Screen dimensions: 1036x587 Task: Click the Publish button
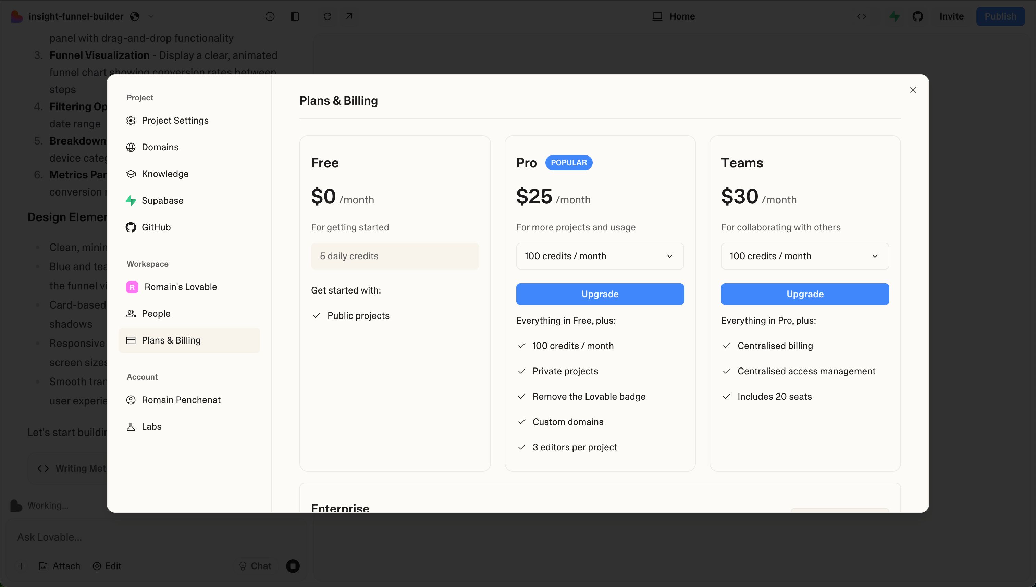click(1000, 16)
